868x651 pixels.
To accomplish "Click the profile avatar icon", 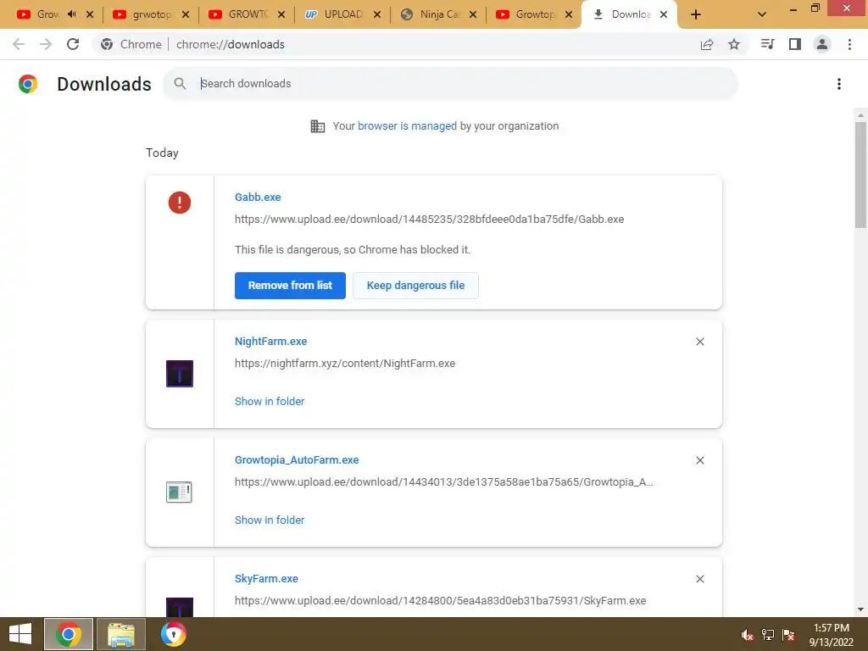I will click(x=822, y=44).
